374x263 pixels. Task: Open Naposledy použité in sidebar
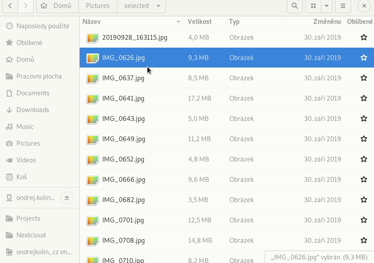(39, 26)
